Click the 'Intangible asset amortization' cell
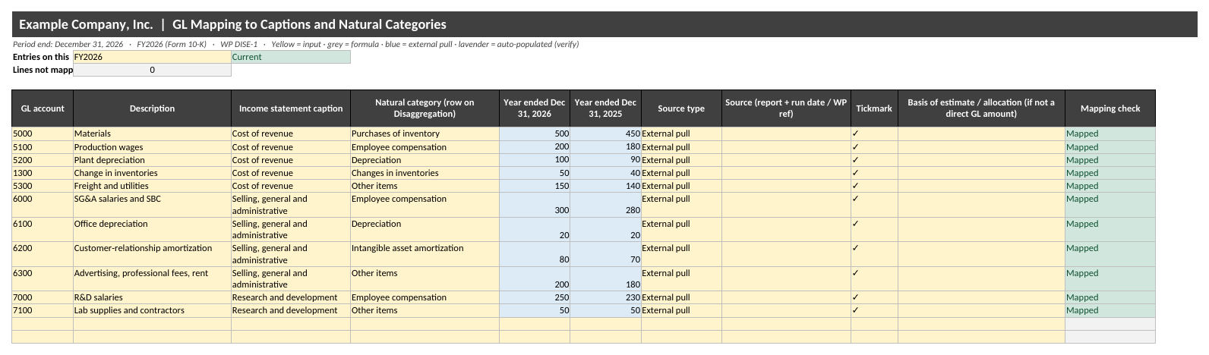Screen dimensions: 1209x355 (x=425, y=254)
